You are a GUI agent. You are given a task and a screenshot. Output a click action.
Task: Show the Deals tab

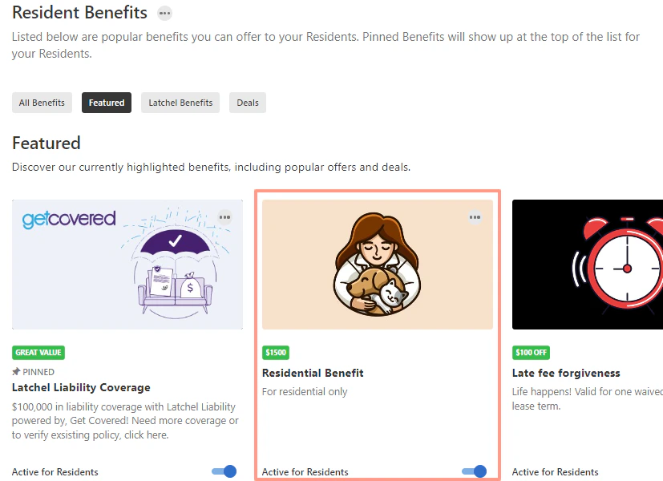(248, 103)
